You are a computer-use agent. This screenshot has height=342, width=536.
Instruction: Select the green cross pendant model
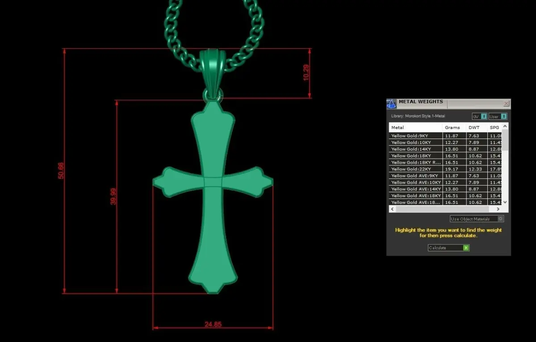(213, 196)
